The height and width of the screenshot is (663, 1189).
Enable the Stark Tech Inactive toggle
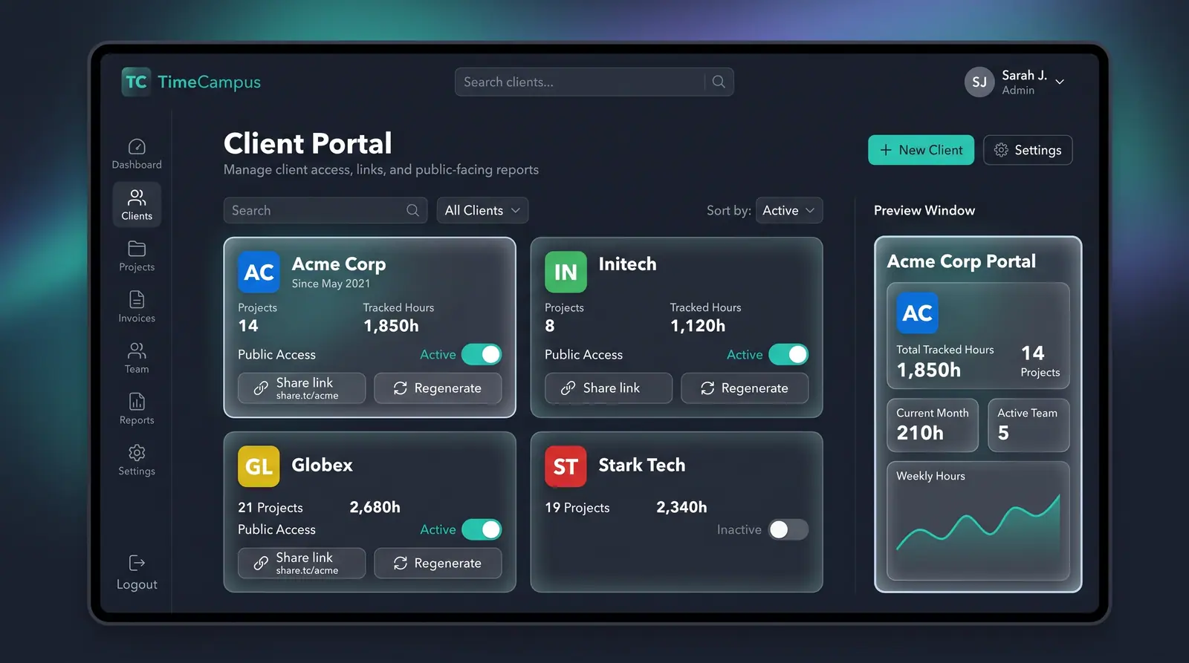pyautogui.click(x=788, y=529)
